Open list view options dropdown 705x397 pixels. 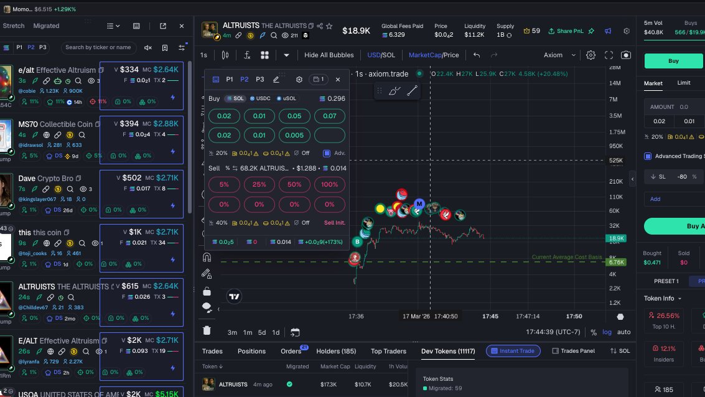pos(113,26)
